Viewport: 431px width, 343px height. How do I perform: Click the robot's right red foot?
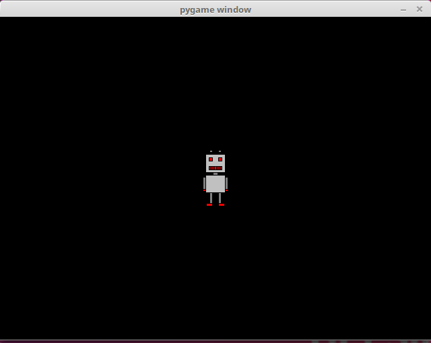tap(222, 204)
